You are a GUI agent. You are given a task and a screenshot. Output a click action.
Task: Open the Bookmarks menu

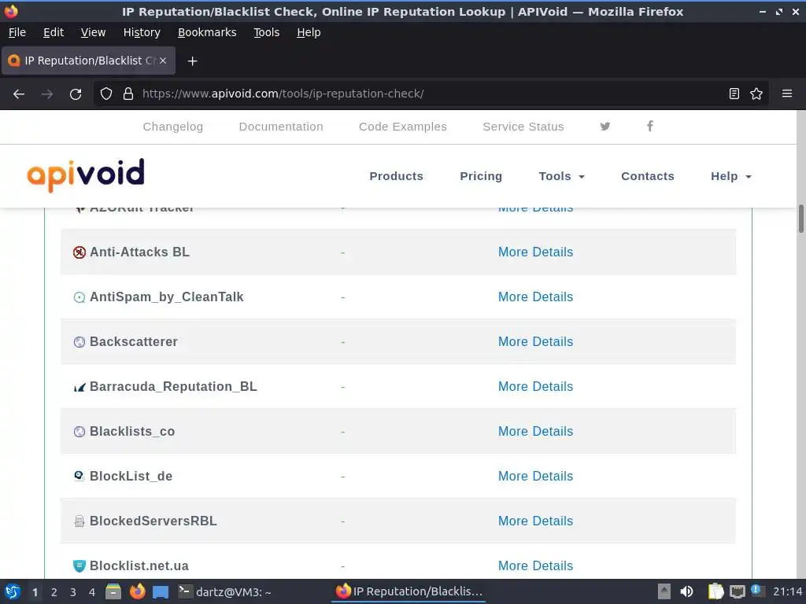click(207, 32)
